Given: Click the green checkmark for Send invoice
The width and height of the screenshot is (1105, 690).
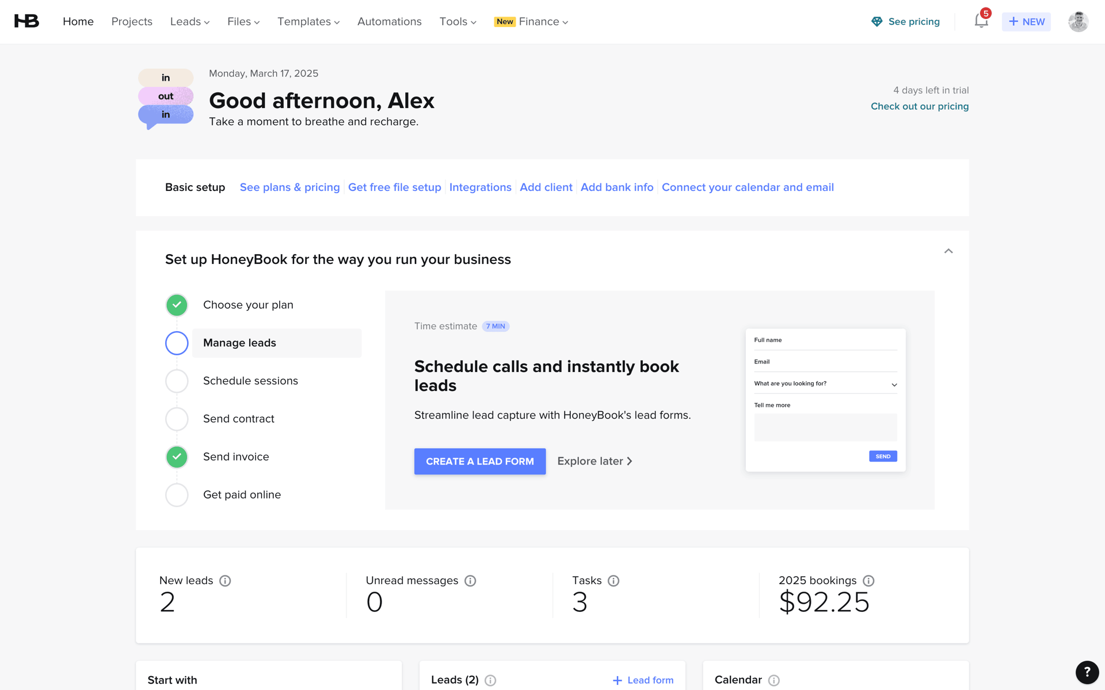Looking at the screenshot, I should tap(177, 457).
